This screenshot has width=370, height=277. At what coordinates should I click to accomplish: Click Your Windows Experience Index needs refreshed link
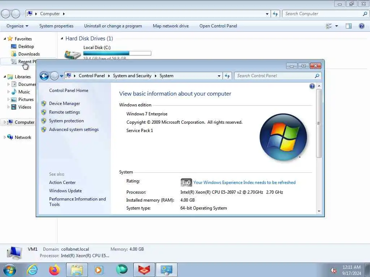244,182
